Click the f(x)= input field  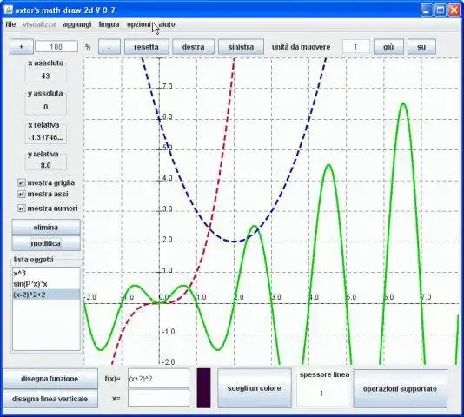point(158,378)
